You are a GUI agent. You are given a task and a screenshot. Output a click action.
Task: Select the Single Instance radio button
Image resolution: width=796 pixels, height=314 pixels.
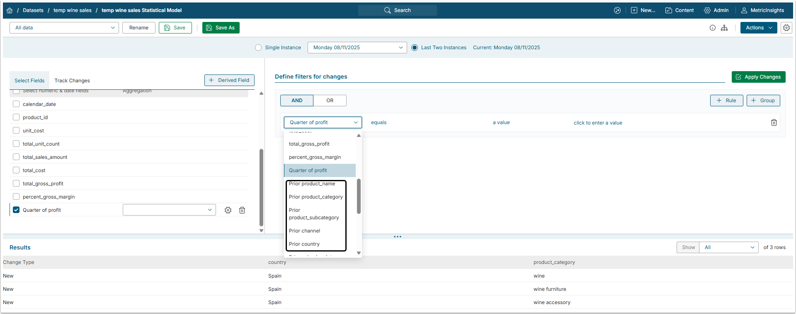[x=258, y=48]
